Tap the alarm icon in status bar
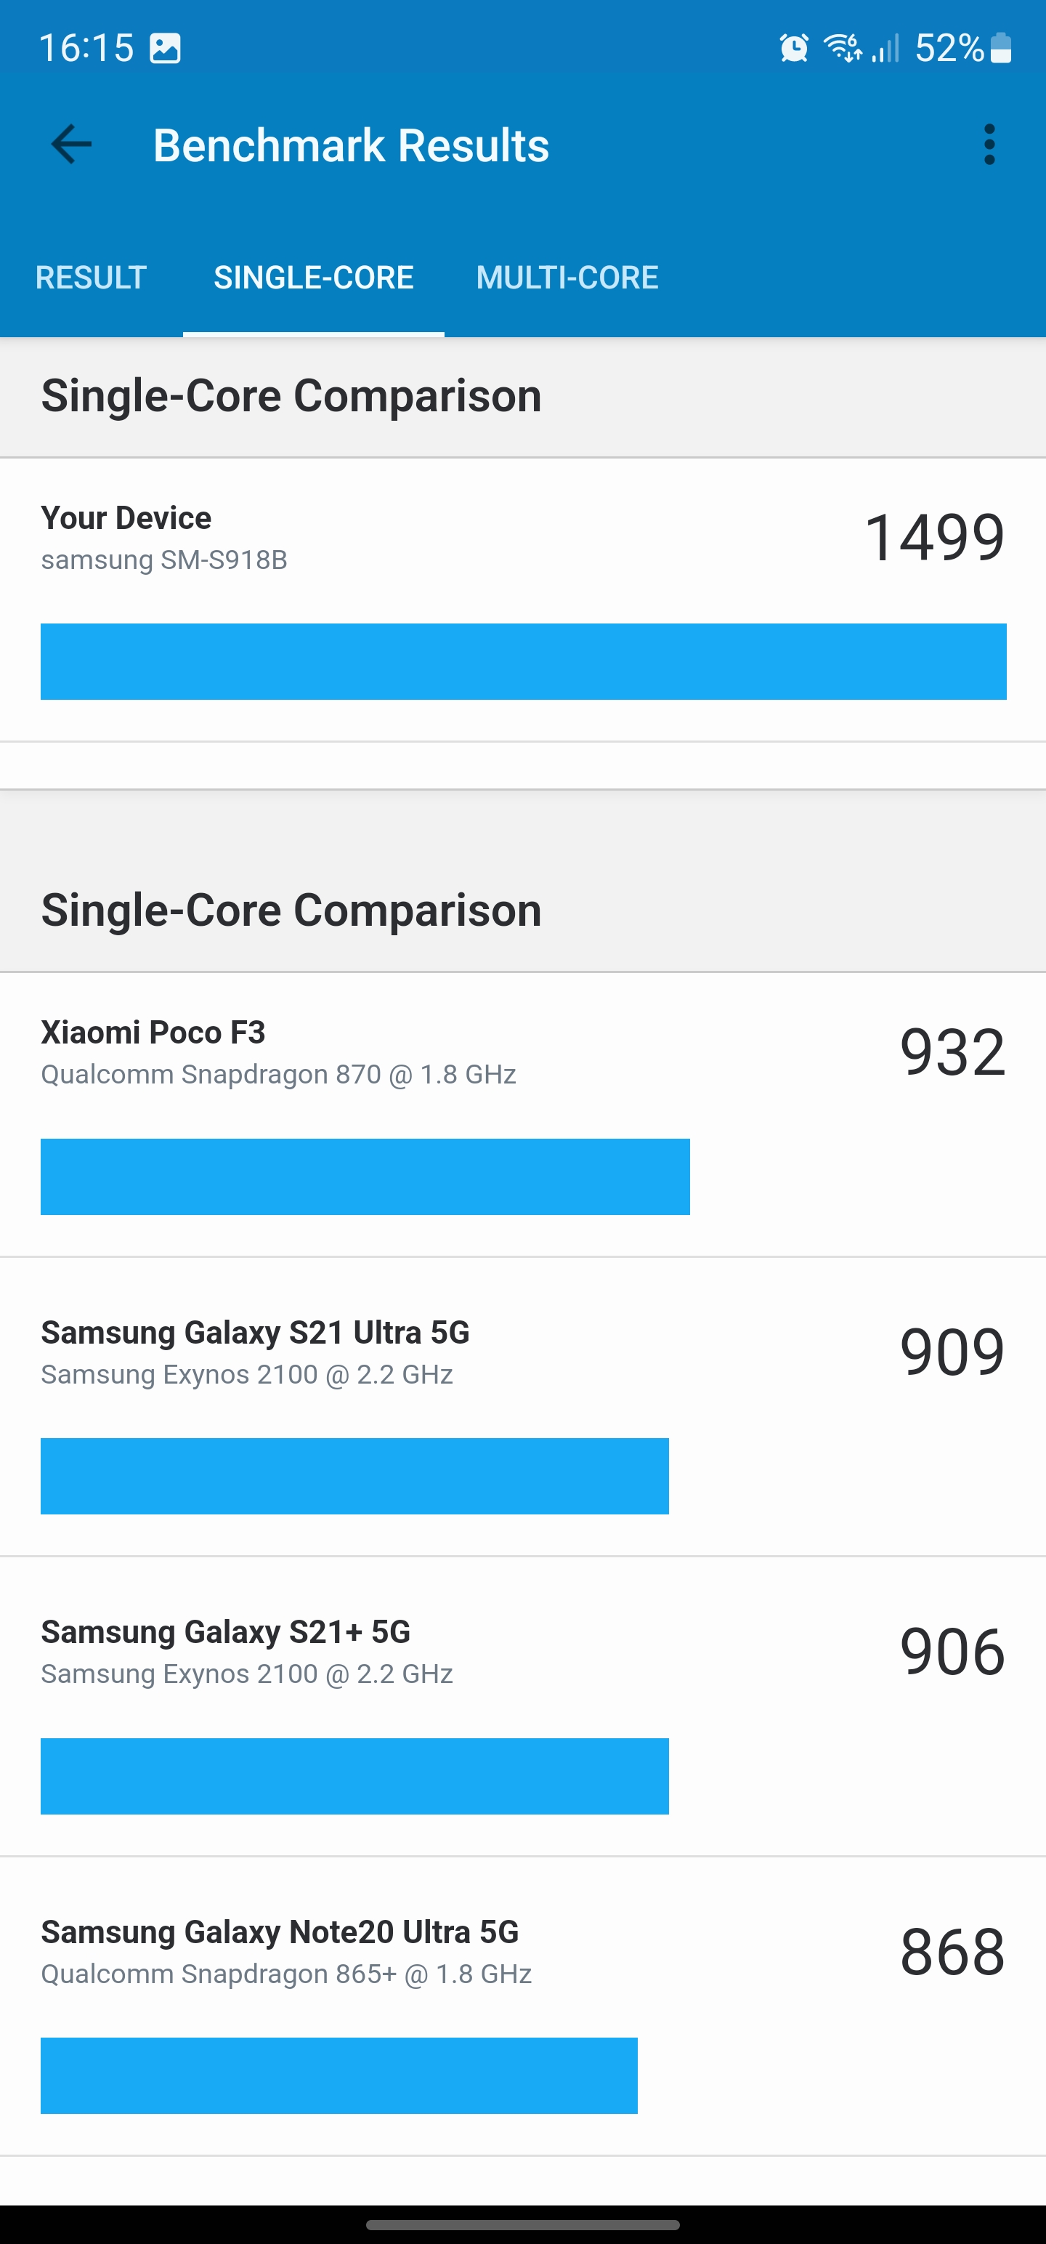1046x2244 pixels. pos(793,48)
